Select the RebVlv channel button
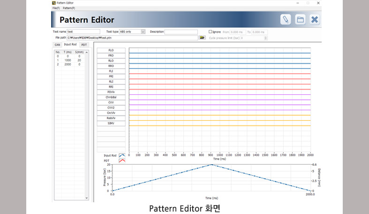This screenshot has height=214, width=369. [111, 118]
